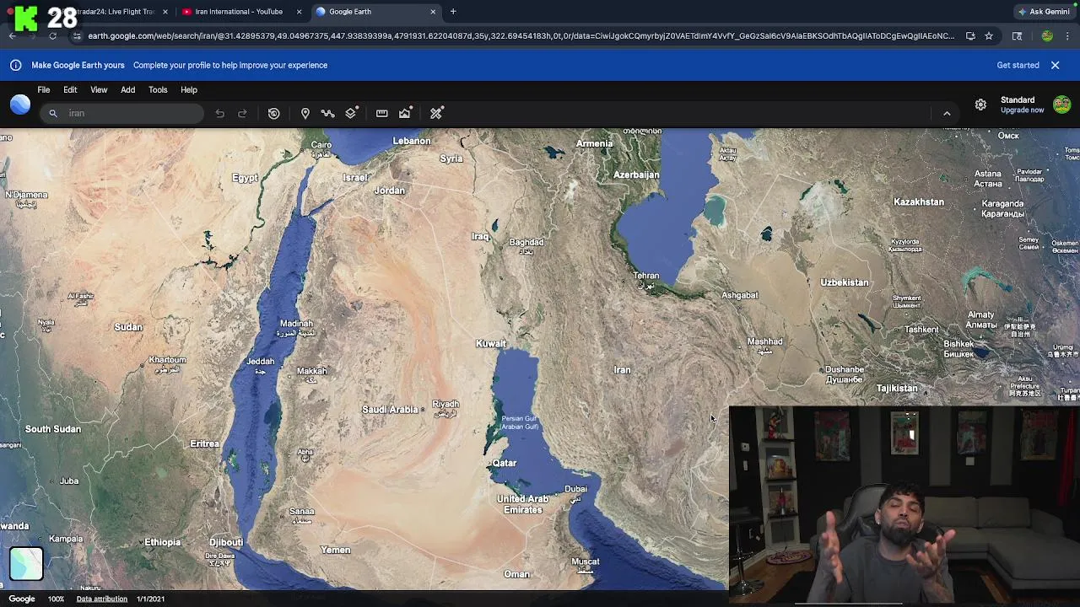Open a new browser tab

click(453, 12)
